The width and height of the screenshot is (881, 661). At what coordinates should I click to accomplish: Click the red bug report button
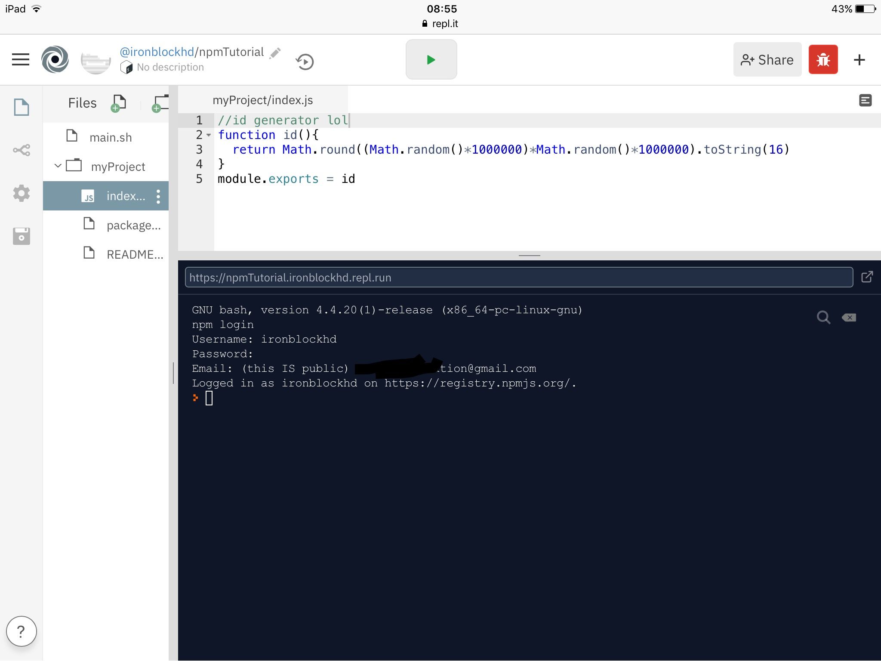coord(823,59)
